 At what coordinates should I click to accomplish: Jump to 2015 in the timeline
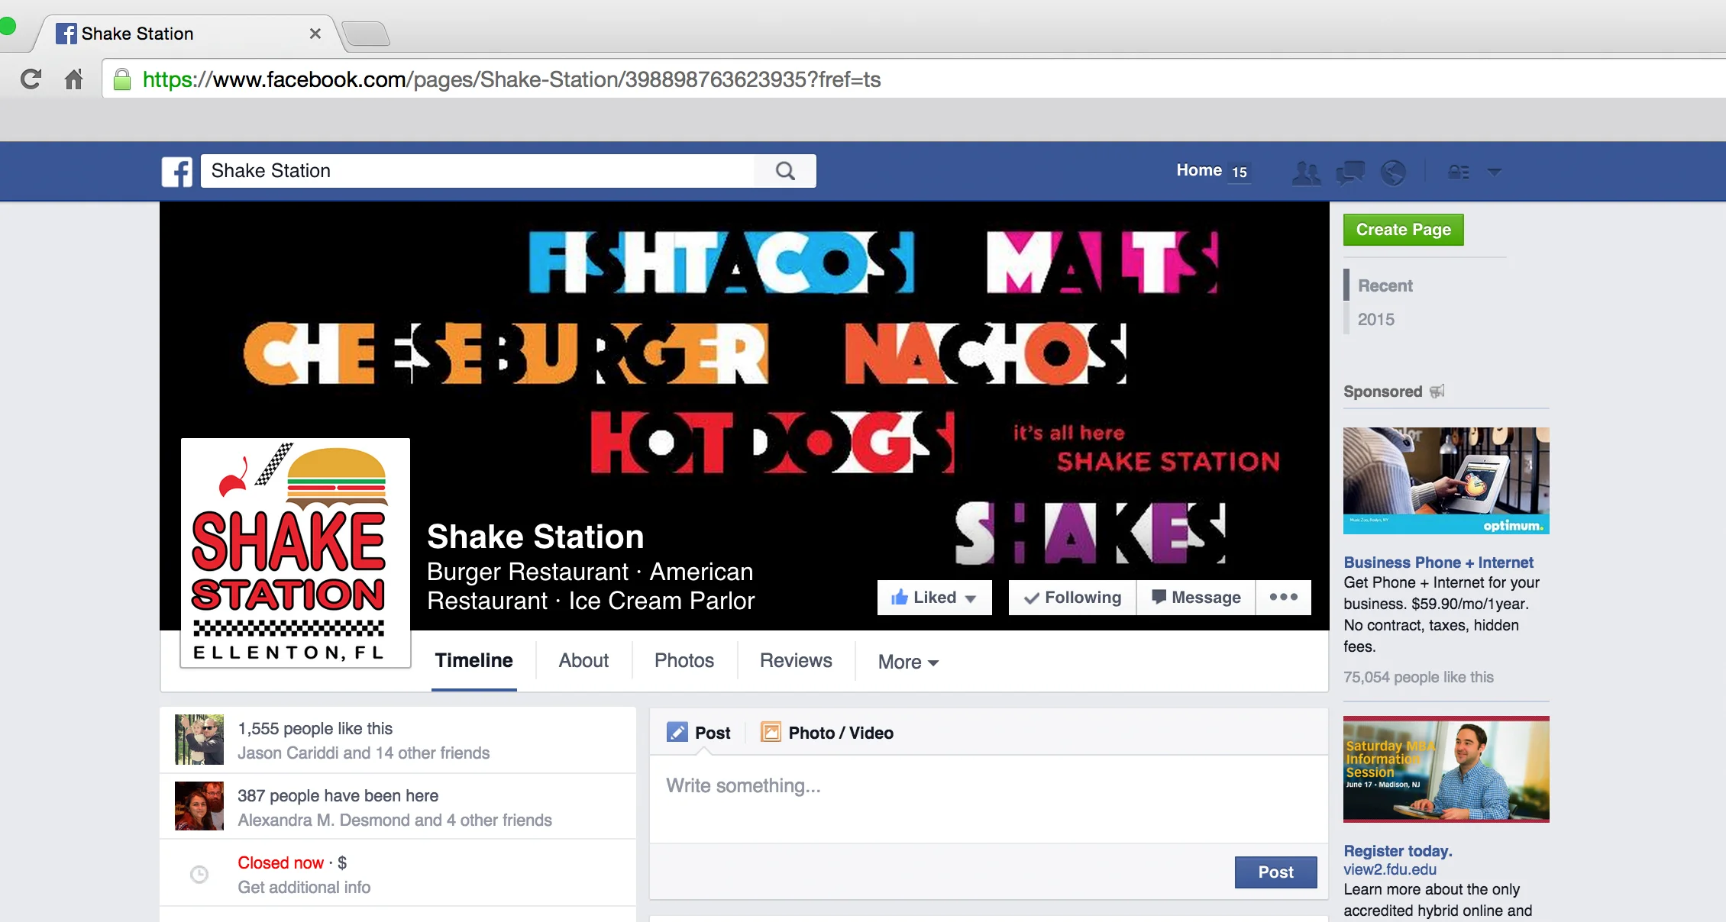click(1376, 319)
